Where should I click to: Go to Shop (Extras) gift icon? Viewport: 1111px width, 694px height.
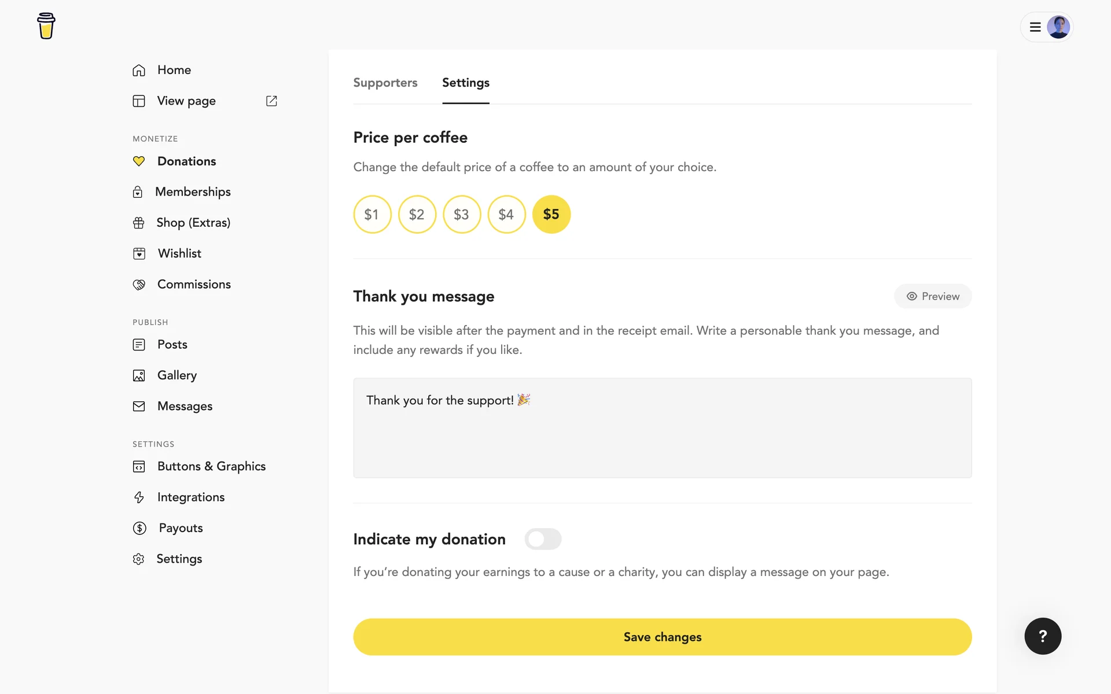coord(138,223)
